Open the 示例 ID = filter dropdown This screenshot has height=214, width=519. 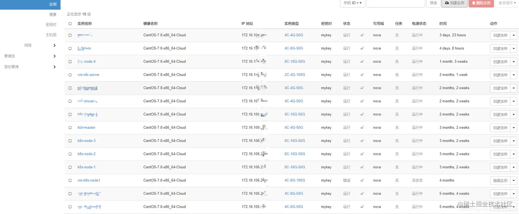click(353, 3)
